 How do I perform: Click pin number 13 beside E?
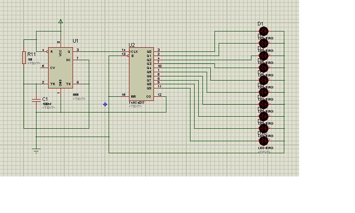point(123,54)
